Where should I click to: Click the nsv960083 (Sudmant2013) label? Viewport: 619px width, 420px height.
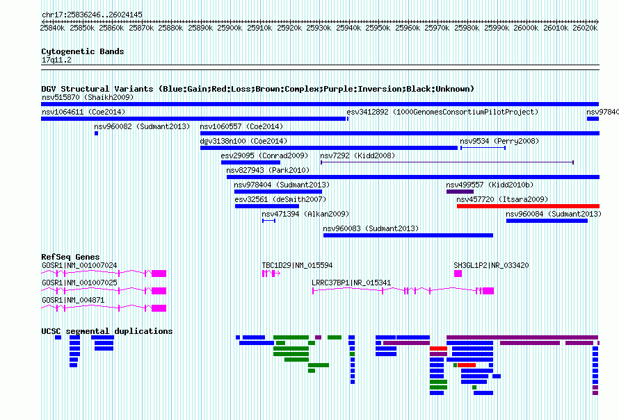pos(371,228)
